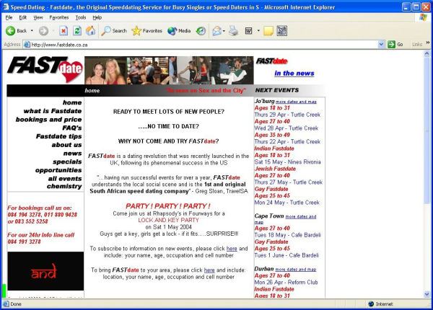Open the Mail envelope toolbar icon
The image size is (433, 310).
pyautogui.click(x=216, y=31)
